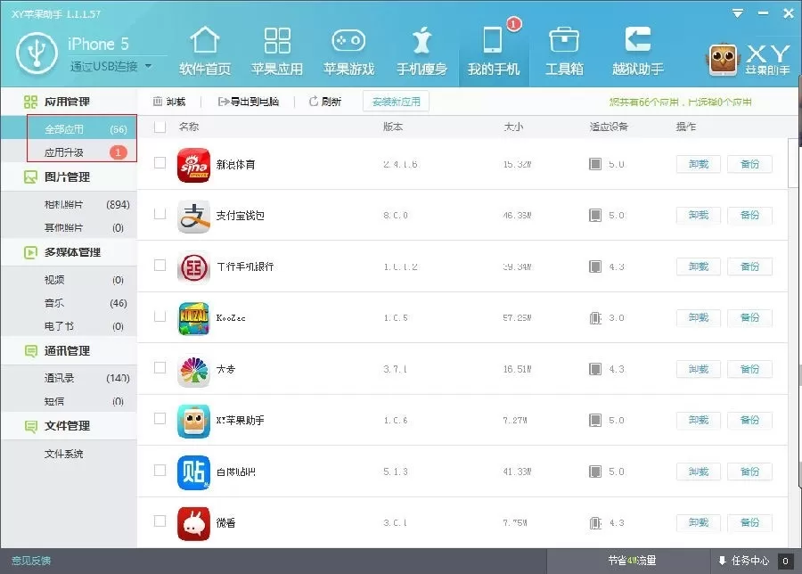
Task: Open 相机照片 in the sidebar
Action: pyautogui.click(x=69, y=205)
